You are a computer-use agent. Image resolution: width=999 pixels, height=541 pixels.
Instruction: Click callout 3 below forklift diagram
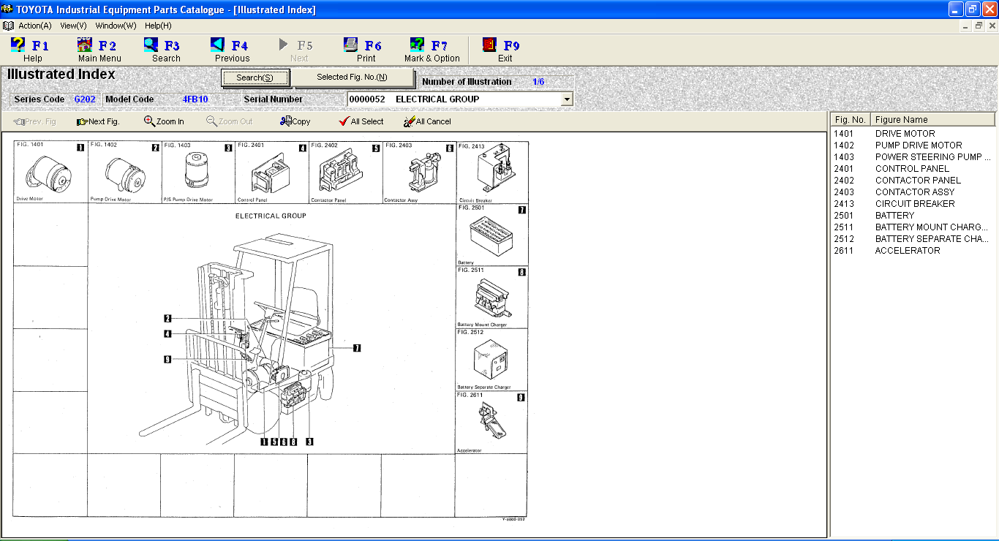[309, 441]
